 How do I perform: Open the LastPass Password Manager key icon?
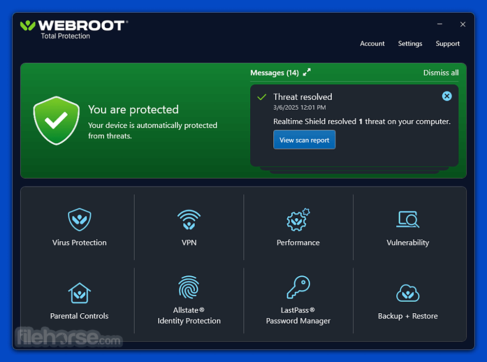click(x=298, y=287)
